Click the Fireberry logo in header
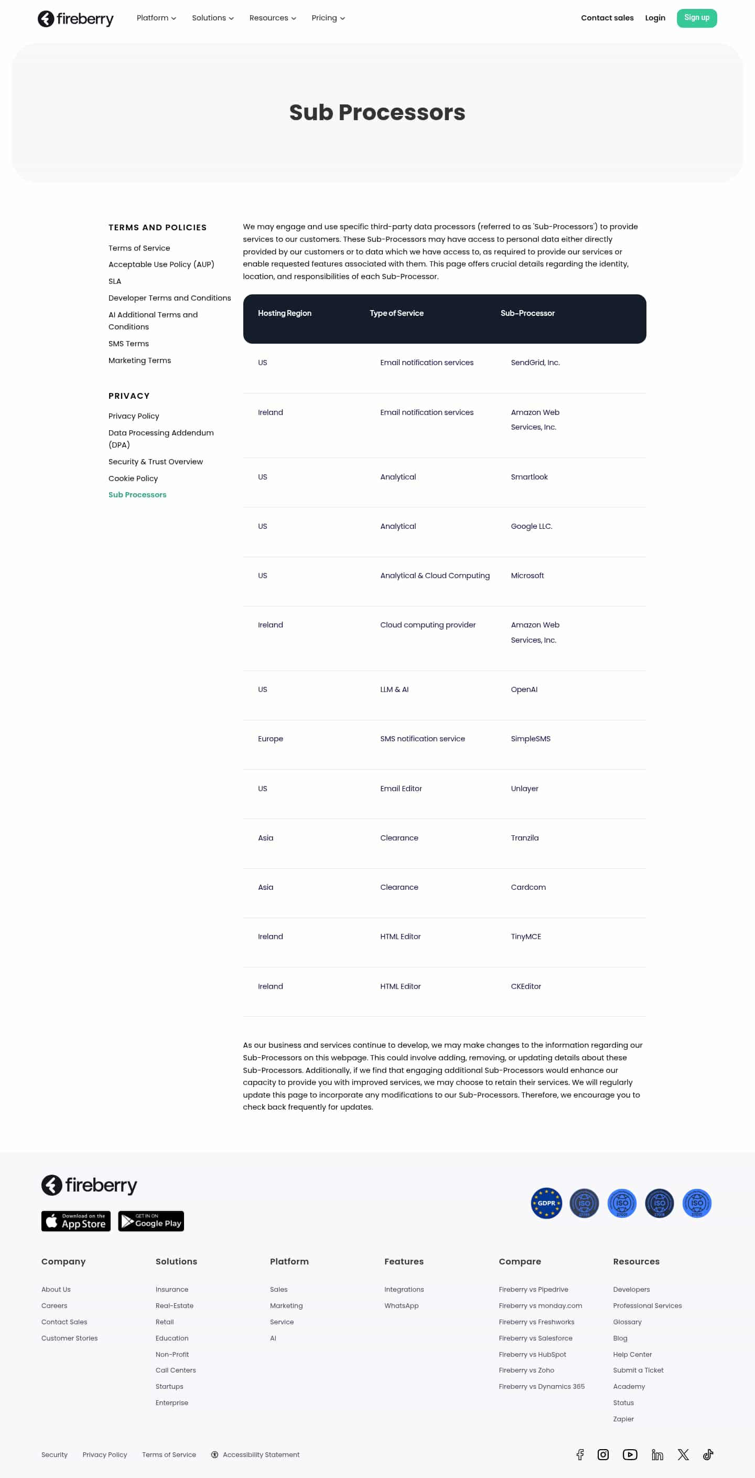The height and width of the screenshot is (1478, 755). [x=75, y=18]
